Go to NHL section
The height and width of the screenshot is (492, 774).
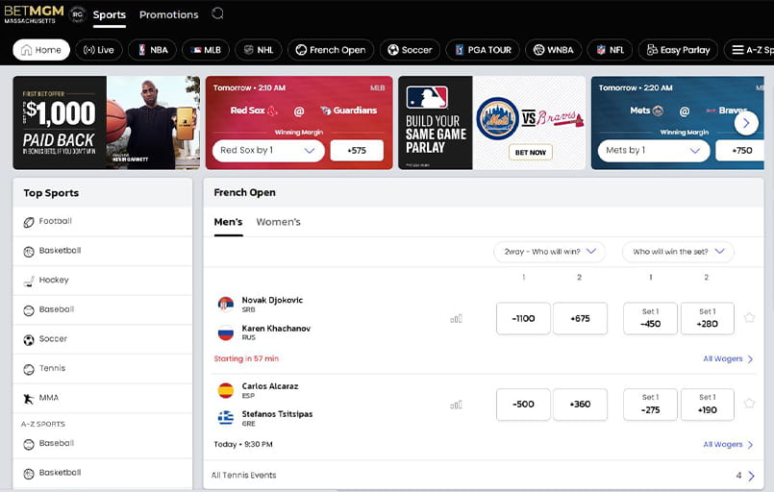[259, 50]
